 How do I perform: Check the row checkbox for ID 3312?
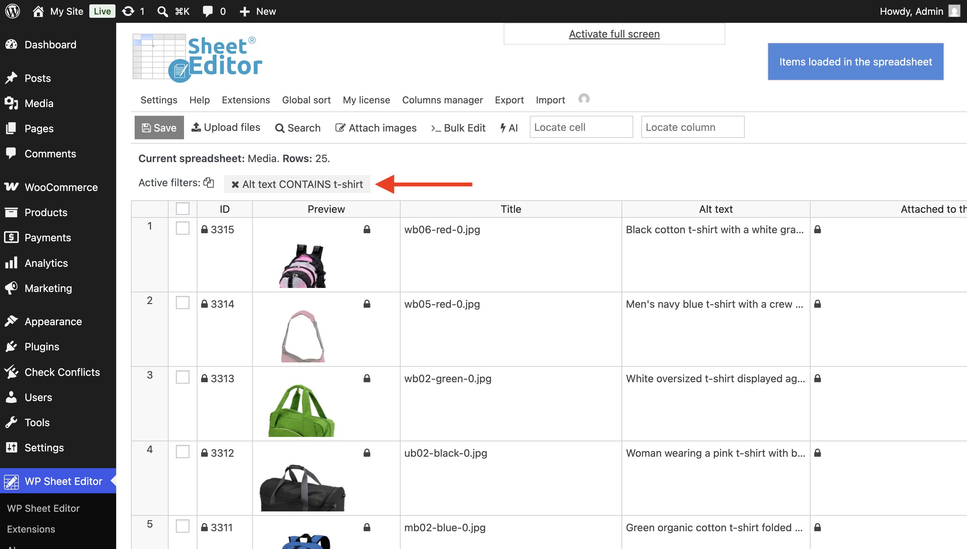click(183, 451)
